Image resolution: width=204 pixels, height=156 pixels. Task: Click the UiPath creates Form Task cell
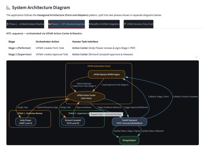[52, 48]
